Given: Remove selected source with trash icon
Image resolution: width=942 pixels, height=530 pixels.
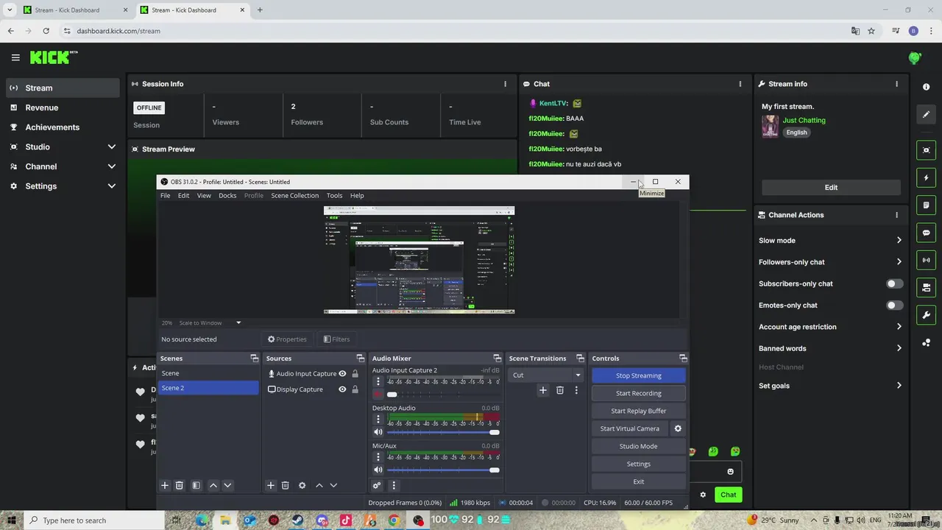Looking at the screenshot, I should coord(286,485).
